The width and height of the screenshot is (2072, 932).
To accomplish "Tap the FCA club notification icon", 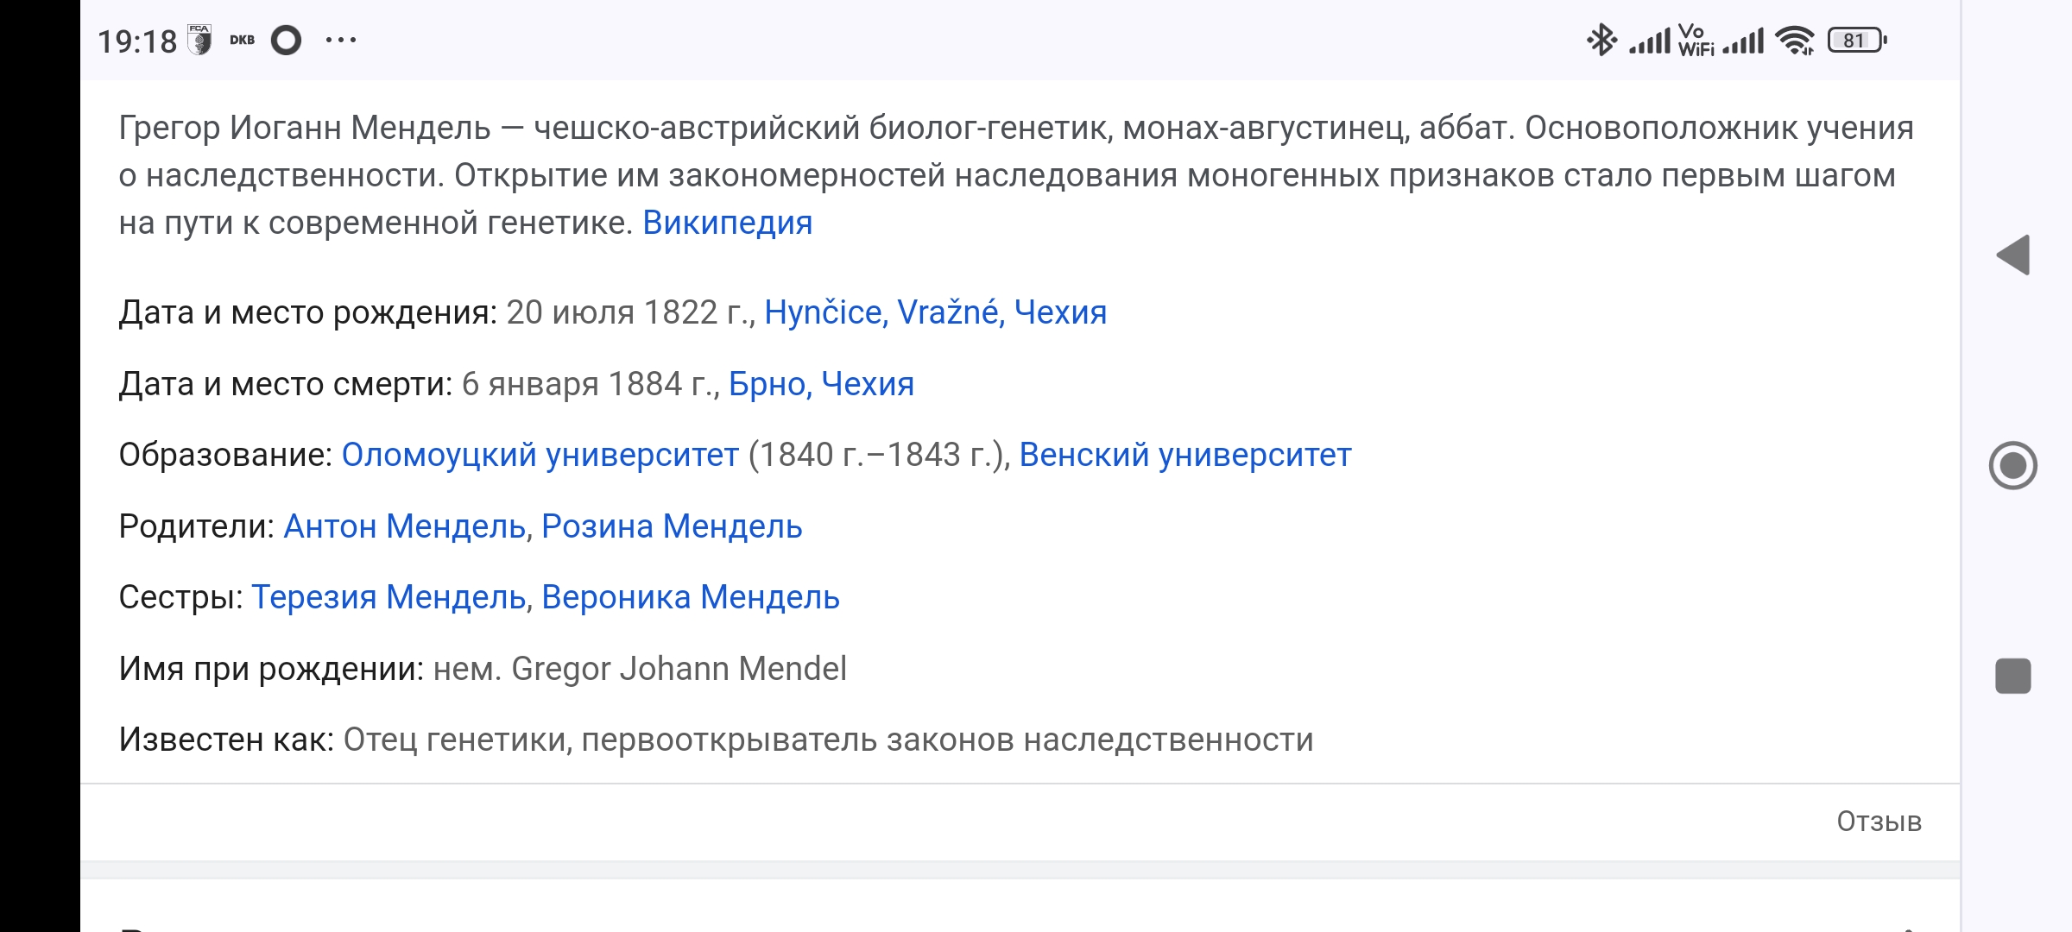I will click(x=200, y=40).
